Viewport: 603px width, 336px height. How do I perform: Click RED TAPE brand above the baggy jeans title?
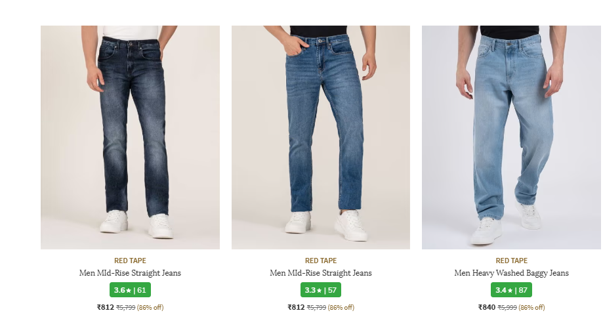click(x=511, y=261)
